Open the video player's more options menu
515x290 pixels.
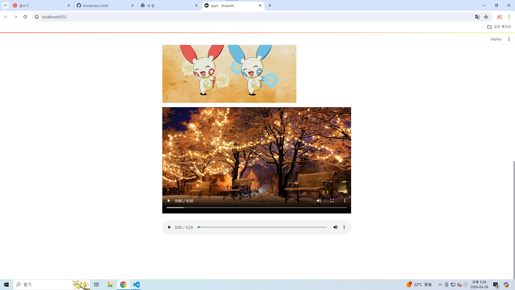coord(344,201)
